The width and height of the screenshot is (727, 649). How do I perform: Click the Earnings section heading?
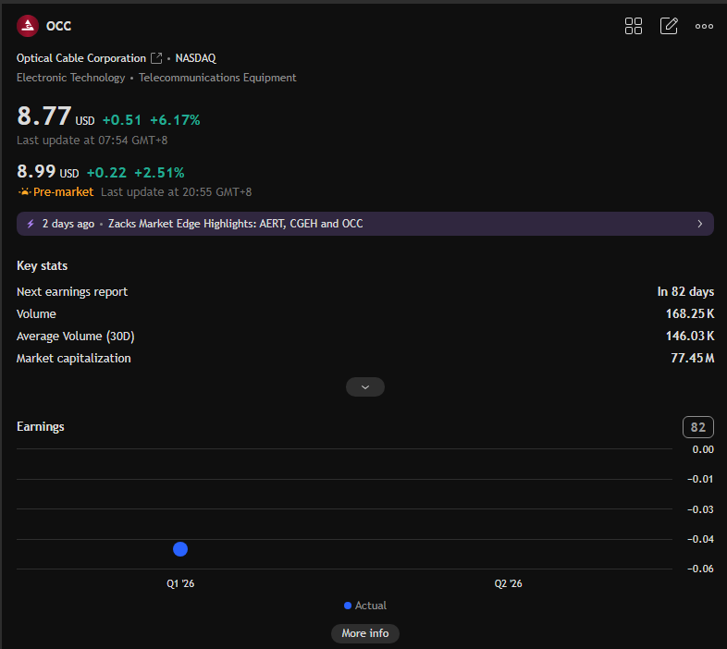pyautogui.click(x=41, y=426)
